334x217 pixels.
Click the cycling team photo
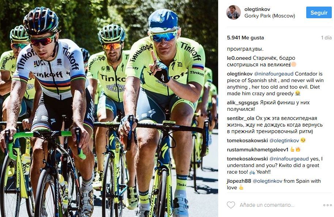click(109, 108)
